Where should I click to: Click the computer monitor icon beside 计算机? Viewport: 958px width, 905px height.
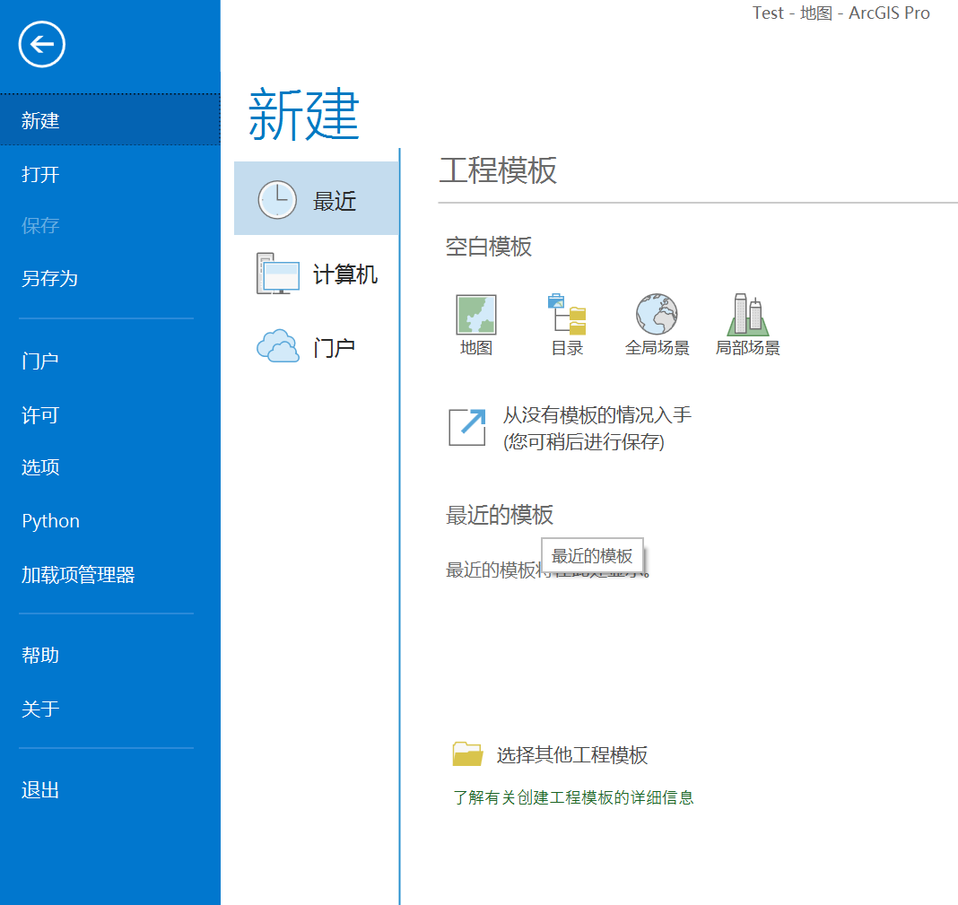tap(278, 274)
